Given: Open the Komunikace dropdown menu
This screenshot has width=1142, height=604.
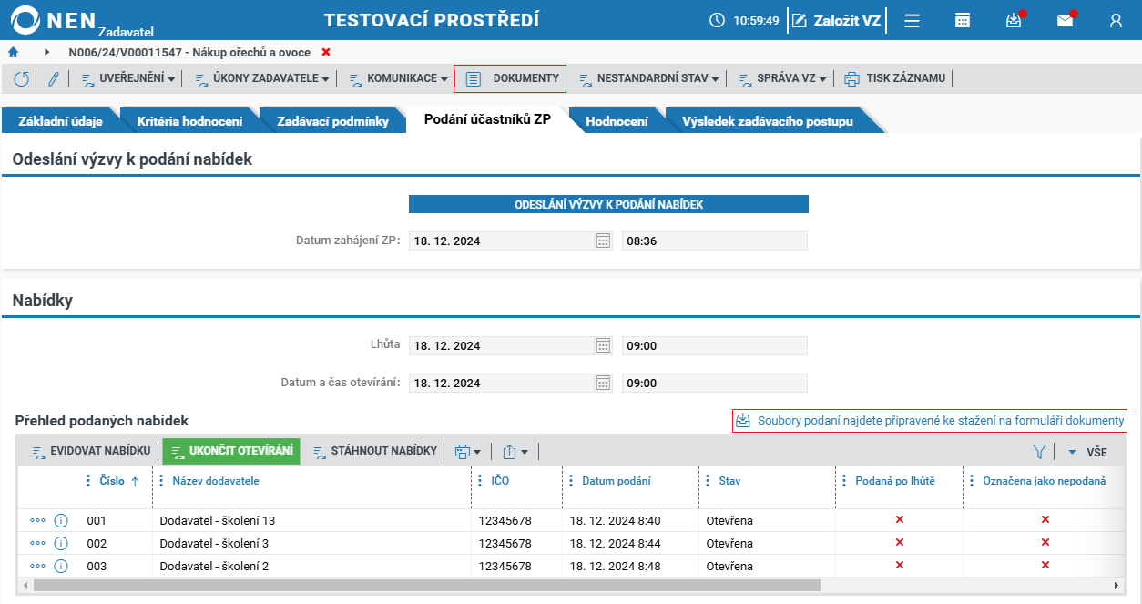Looking at the screenshot, I should (x=398, y=79).
